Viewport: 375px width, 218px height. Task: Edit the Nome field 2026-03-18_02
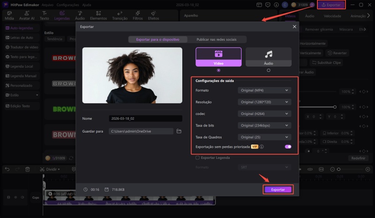145,118
